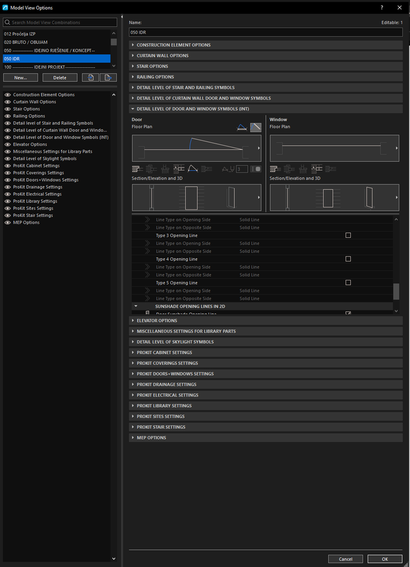Click the import combination icon button
The width and height of the screenshot is (410, 567).
tap(91, 77)
